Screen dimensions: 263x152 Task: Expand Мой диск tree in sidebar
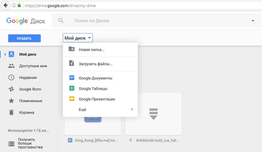tap(5, 54)
